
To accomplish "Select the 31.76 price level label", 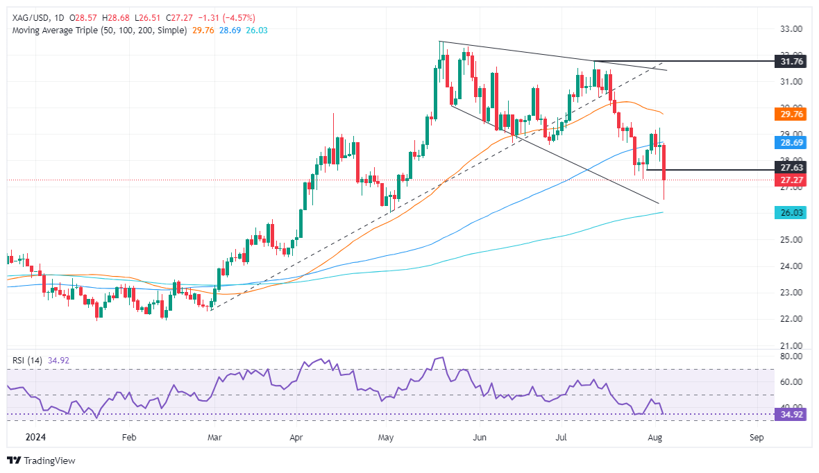I will (x=790, y=62).
